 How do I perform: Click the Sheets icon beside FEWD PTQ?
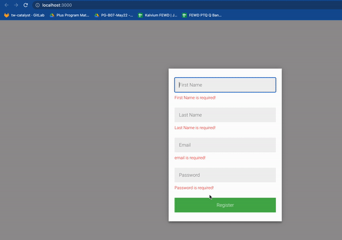tap(184, 15)
